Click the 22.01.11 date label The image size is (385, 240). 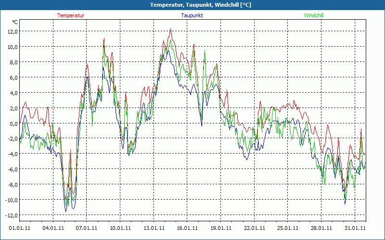coord(254,228)
